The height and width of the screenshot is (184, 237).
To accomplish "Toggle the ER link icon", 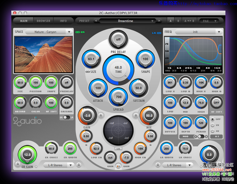I will tap(78, 32).
